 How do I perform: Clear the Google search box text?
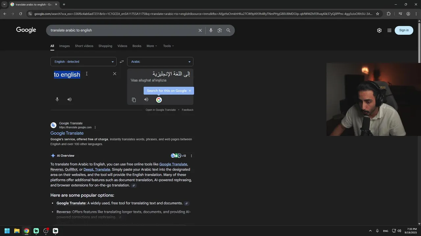click(200, 30)
